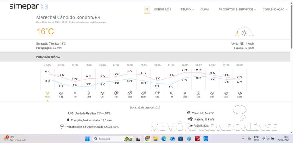The width and height of the screenshot is (293, 143).
Task: Select Tuesday 24/06 sunny forecast icon
Action: tap(75, 93)
